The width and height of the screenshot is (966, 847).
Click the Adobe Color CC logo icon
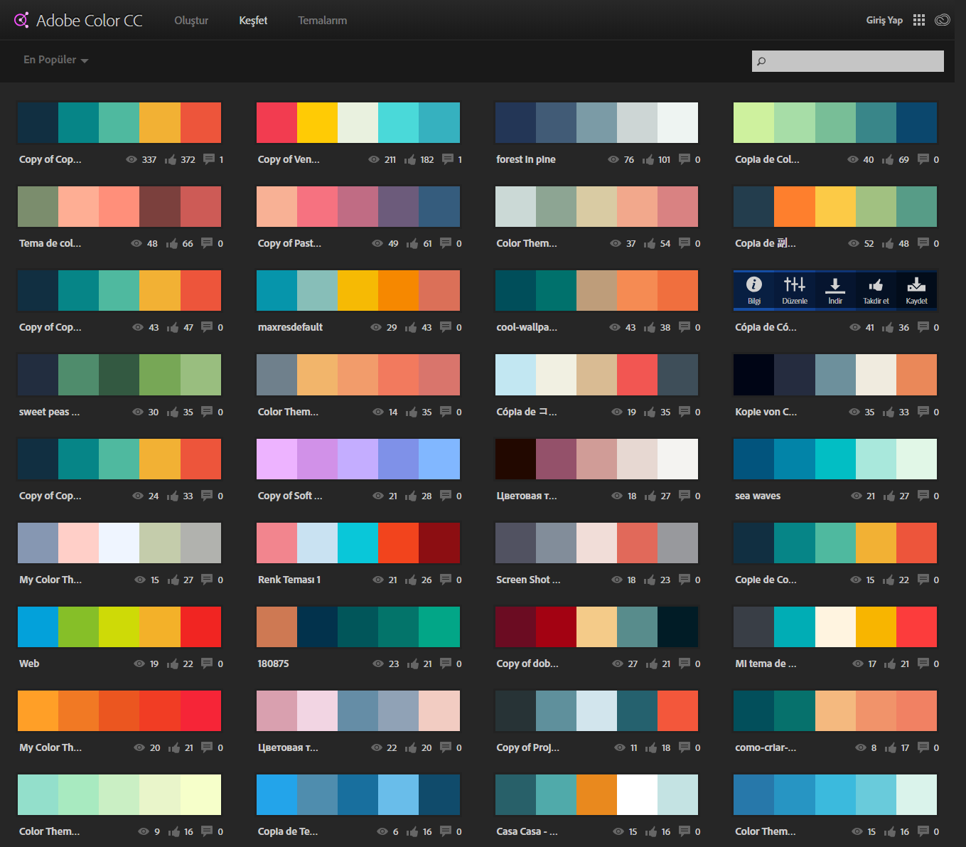(21, 20)
